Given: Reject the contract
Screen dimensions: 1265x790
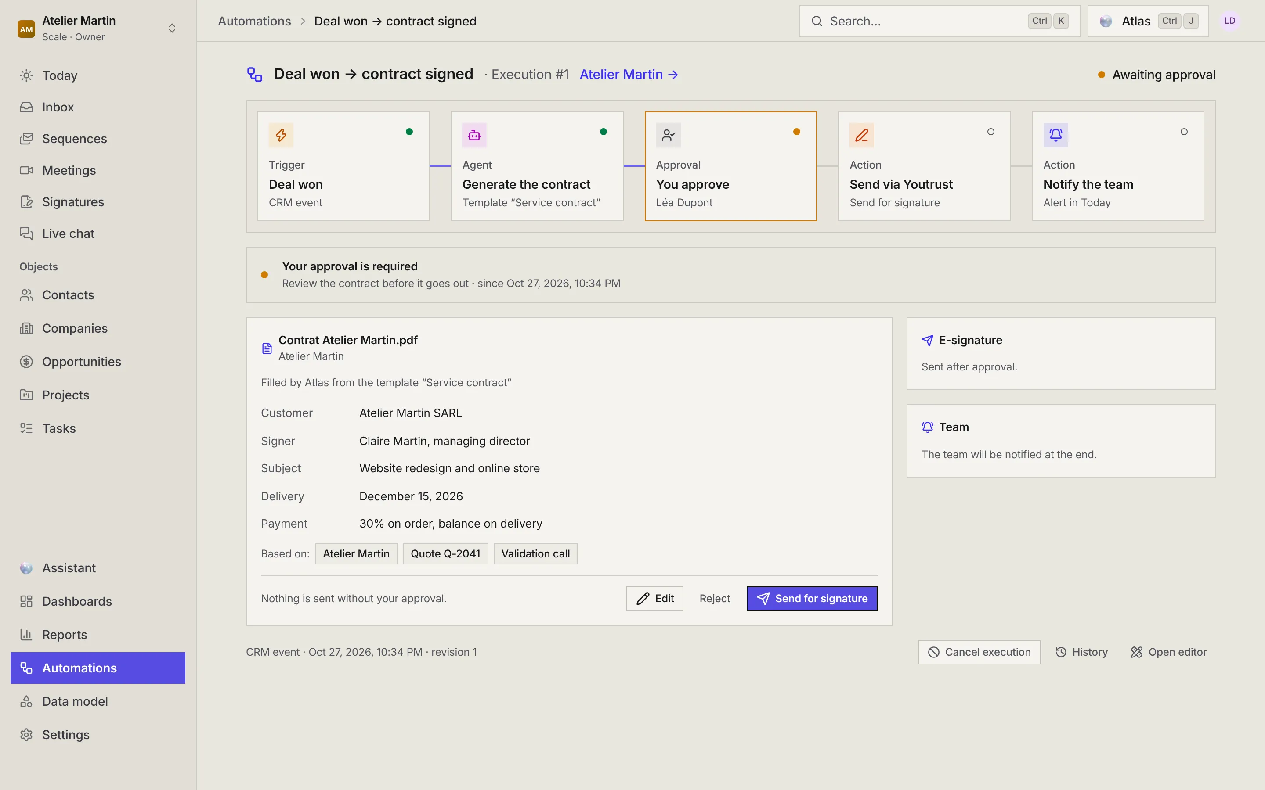Looking at the screenshot, I should click(x=715, y=599).
